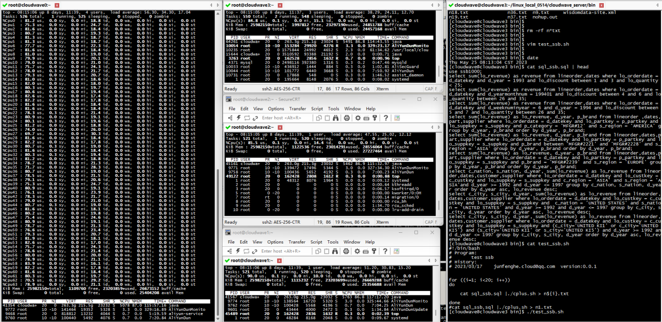
Task: Select the root@cloudwave1:~ session tab
Action: click(x=251, y=261)
